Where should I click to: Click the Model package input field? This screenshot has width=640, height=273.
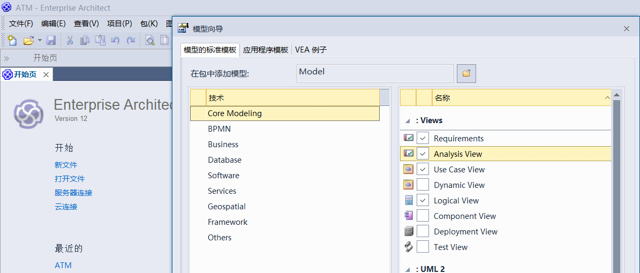click(375, 73)
